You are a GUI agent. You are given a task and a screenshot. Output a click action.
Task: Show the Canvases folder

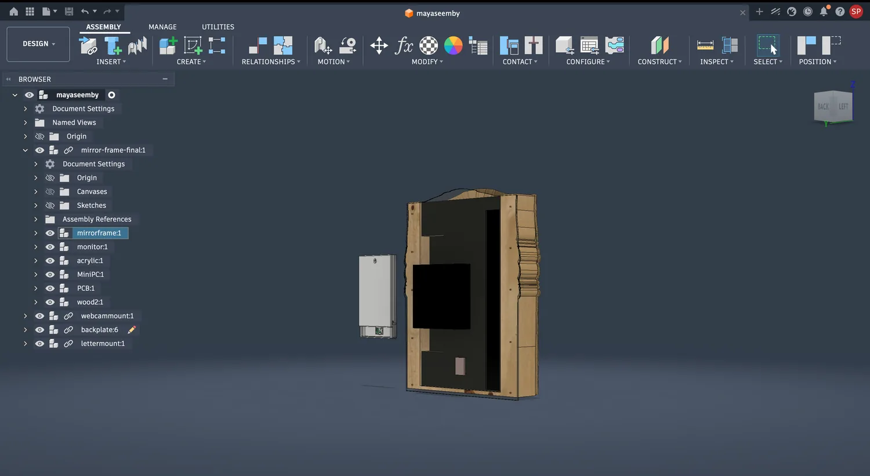click(50, 192)
